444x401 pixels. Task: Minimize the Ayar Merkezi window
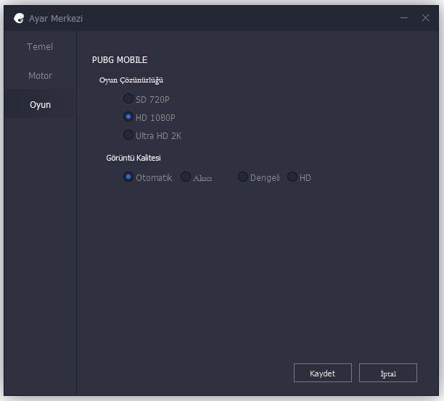pos(405,18)
